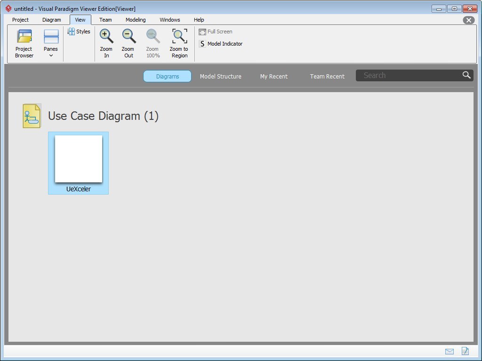Screen dimensions: 482x361
Task: Open the email/message icon at bottom right
Action: pyautogui.click(x=449, y=351)
